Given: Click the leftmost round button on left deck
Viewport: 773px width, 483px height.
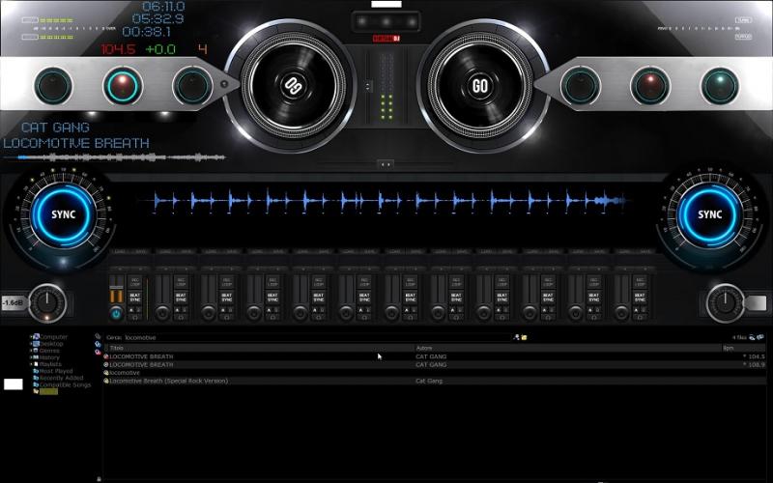Looking at the screenshot, I should [53, 86].
